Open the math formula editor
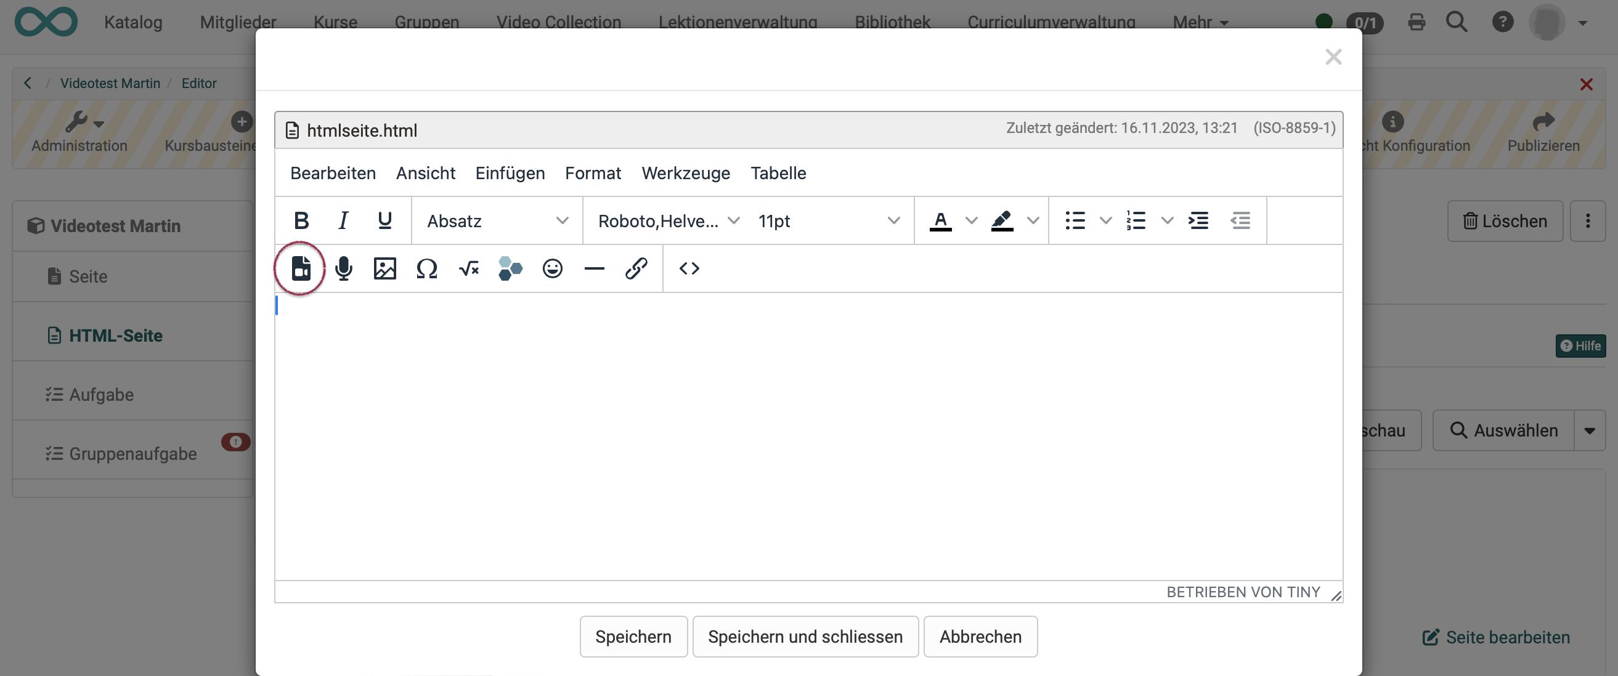The height and width of the screenshot is (676, 1618). coord(469,268)
